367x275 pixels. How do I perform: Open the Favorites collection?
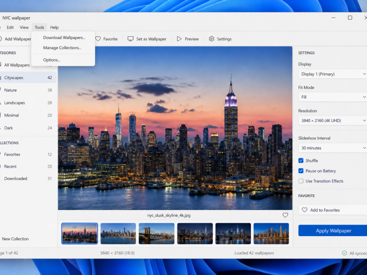pos(28,154)
